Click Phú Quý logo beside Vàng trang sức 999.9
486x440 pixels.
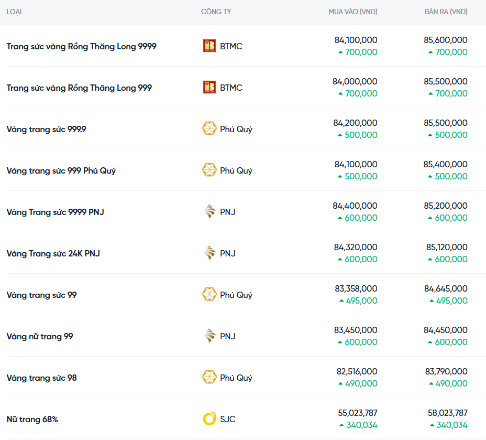pos(209,128)
